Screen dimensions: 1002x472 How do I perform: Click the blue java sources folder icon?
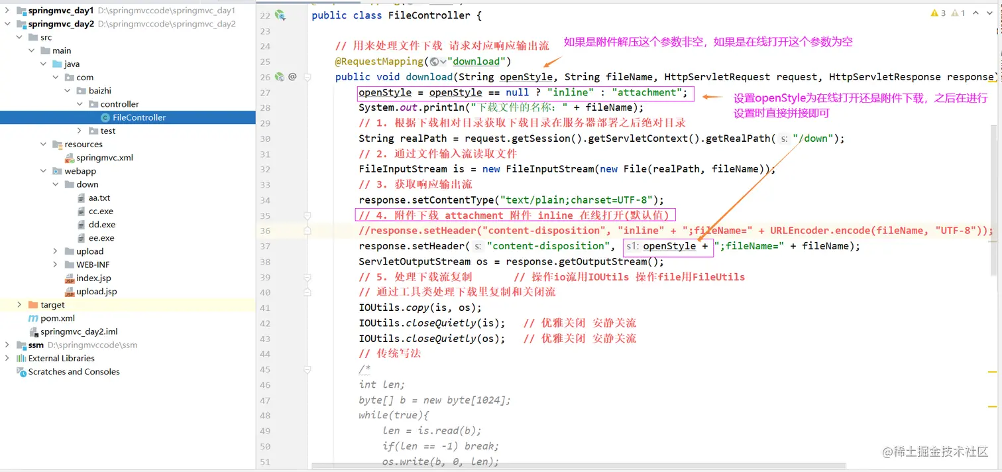tap(58, 64)
